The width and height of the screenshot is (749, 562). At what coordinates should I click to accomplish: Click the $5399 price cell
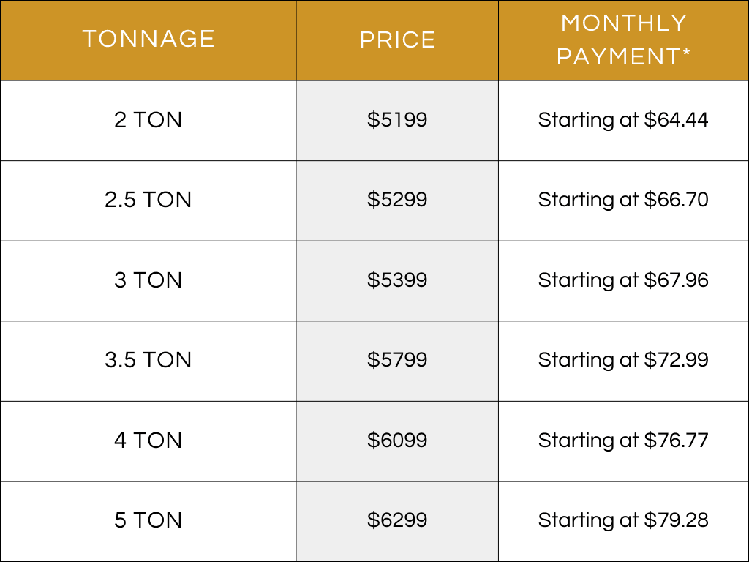(397, 280)
